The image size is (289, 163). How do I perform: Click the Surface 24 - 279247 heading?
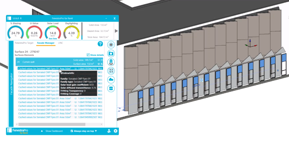pyautogui.click(x=27, y=52)
